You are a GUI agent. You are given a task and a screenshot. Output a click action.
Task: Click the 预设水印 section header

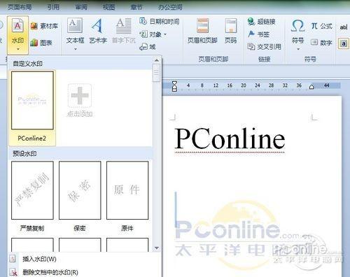pyautogui.click(x=24, y=153)
